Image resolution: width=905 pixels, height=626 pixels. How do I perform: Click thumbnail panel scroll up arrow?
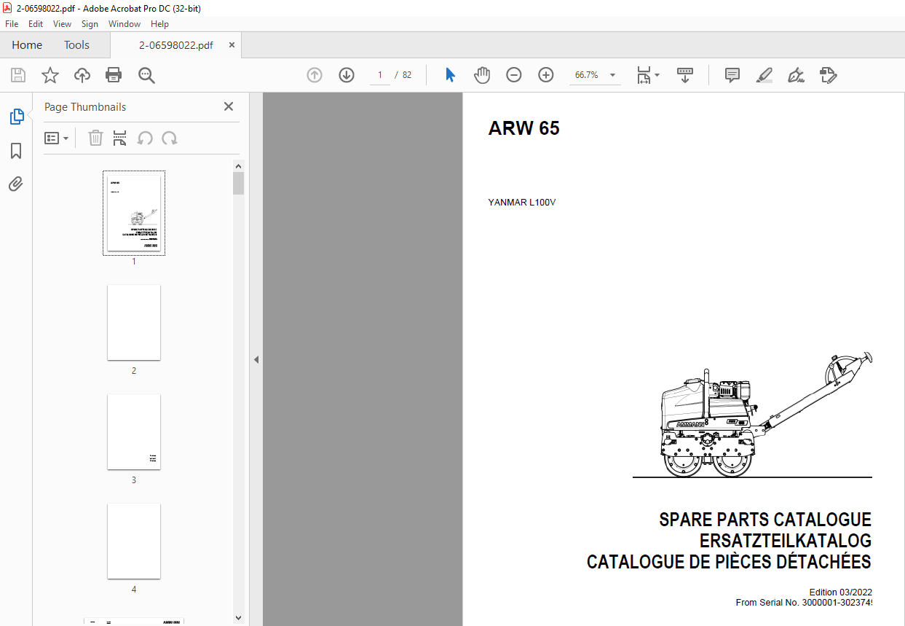[x=238, y=165]
